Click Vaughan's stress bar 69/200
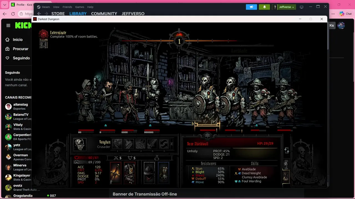355x199 pixels. point(88,162)
